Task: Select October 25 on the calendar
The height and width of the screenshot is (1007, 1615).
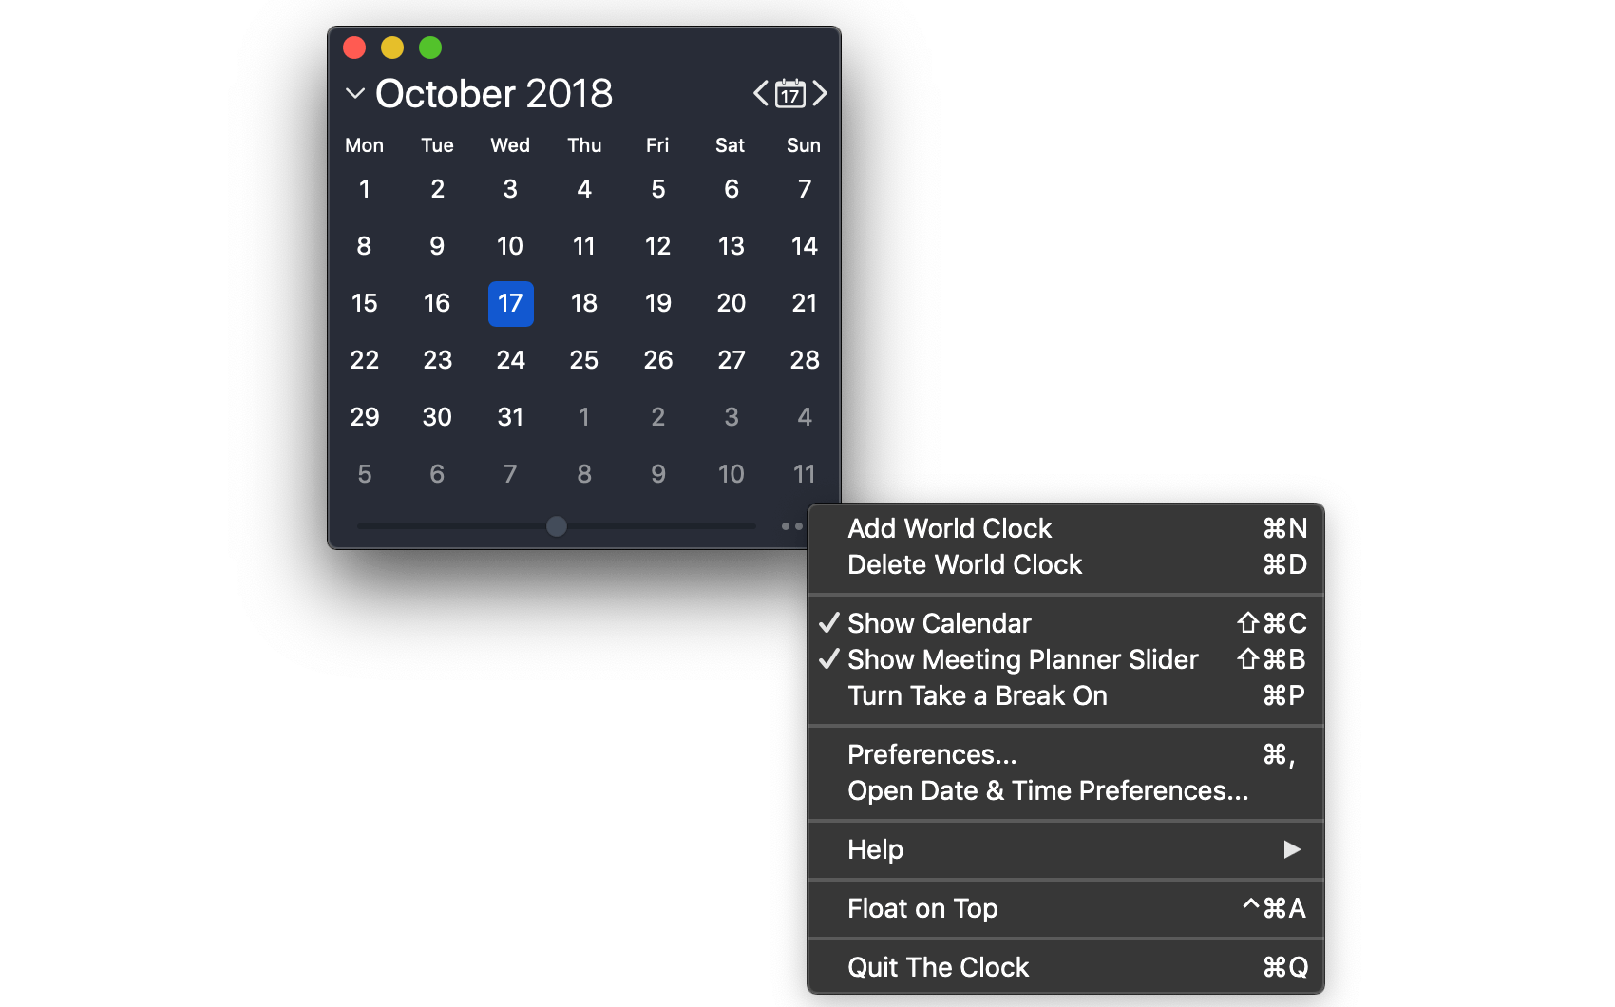Action: pyautogui.click(x=584, y=360)
